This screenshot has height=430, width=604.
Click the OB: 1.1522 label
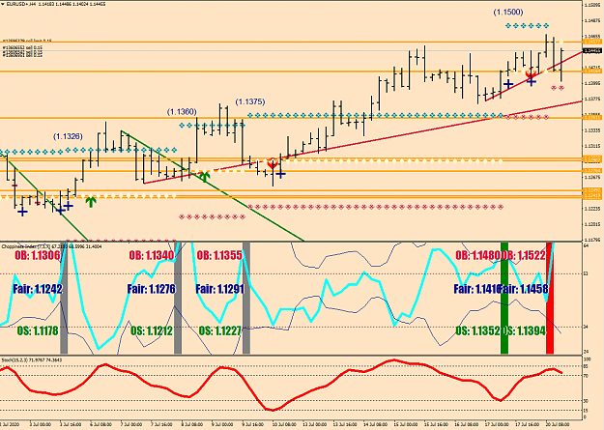click(525, 255)
